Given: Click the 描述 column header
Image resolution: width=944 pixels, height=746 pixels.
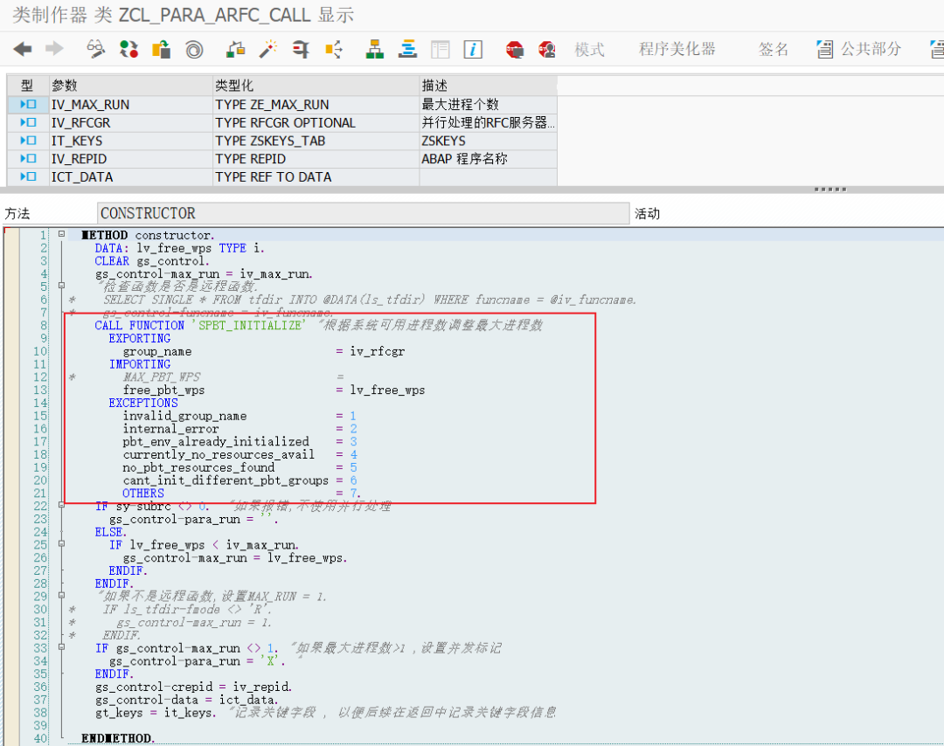Looking at the screenshot, I should (489, 86).
